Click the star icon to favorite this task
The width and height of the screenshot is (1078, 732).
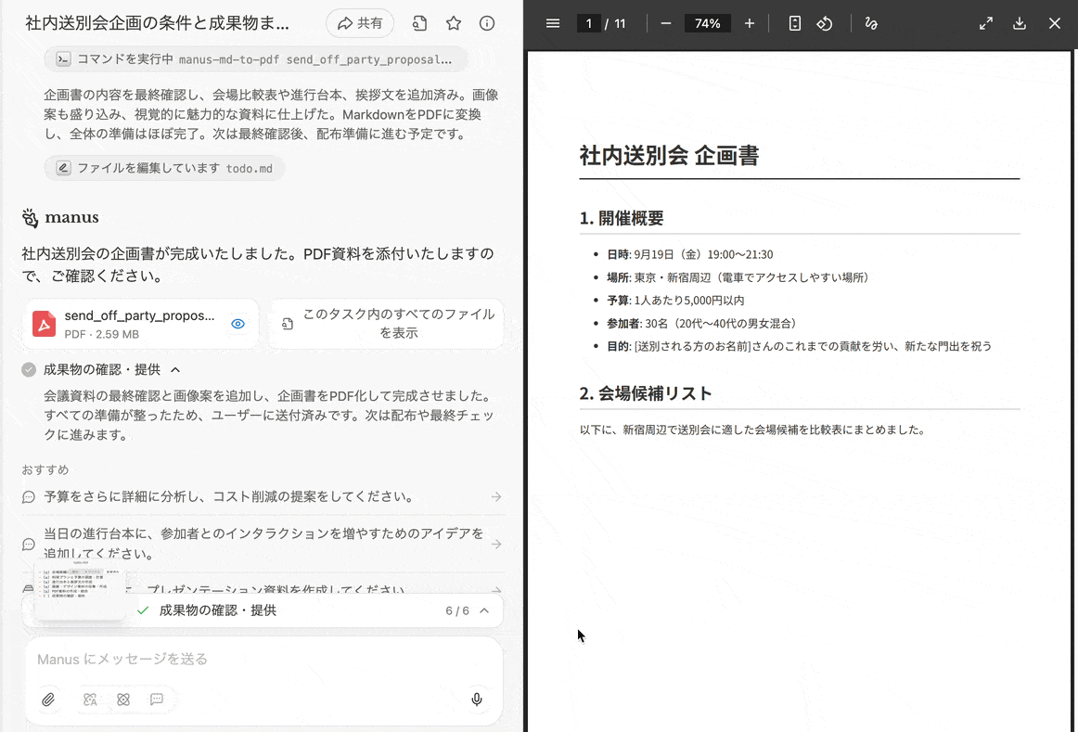click(454, 23)
